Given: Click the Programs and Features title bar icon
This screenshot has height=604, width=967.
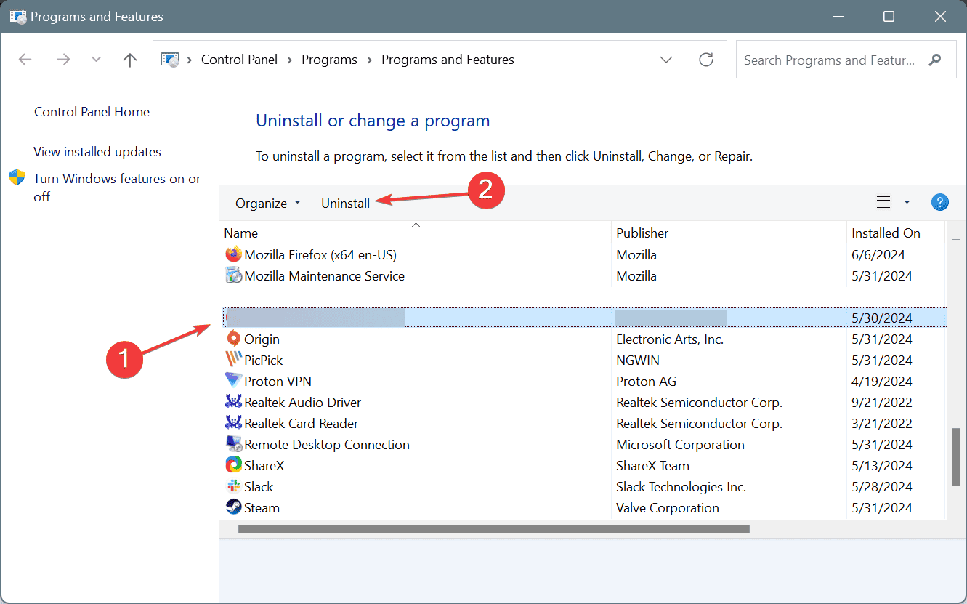Looking at the screenshot, I should click(x=18, y=17).
